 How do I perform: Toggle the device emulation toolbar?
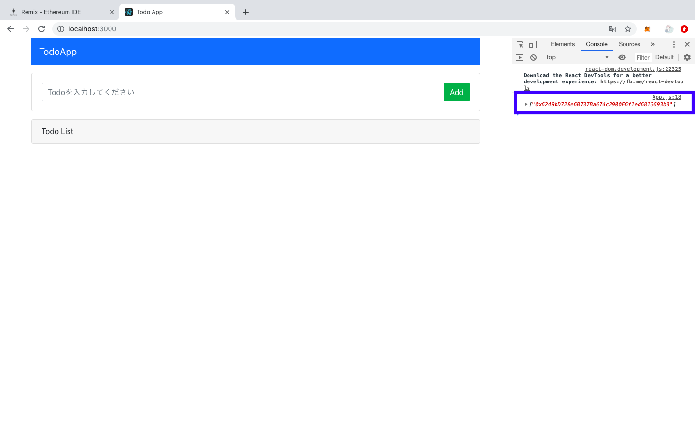[533, 44]
